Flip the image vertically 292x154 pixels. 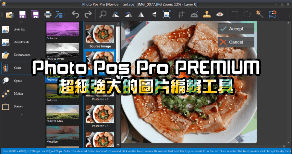click(x=154, y=14)
